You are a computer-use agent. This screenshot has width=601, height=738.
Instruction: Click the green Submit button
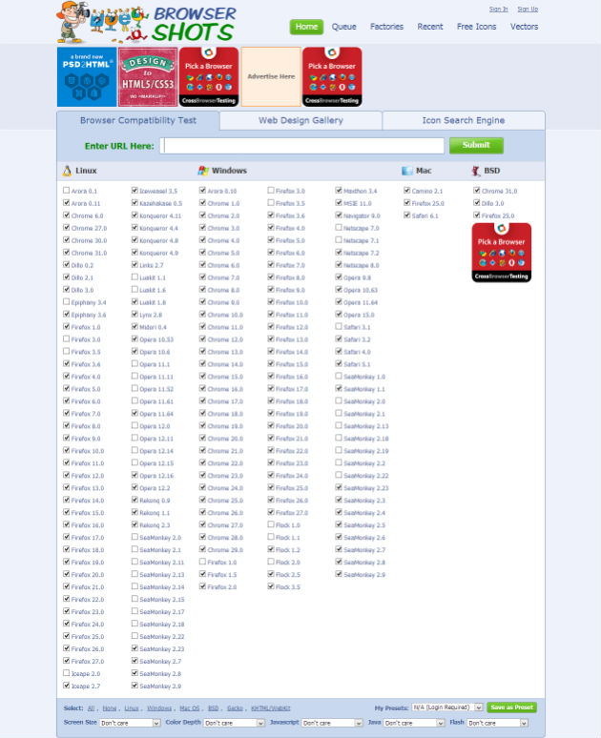coord(476,146)
